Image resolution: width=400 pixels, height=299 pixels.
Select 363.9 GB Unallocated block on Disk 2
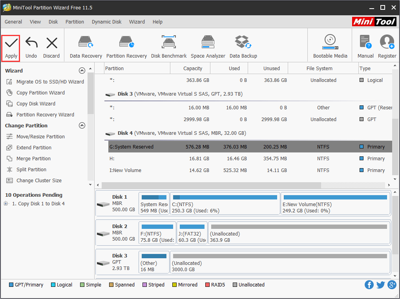pos(299,233)
